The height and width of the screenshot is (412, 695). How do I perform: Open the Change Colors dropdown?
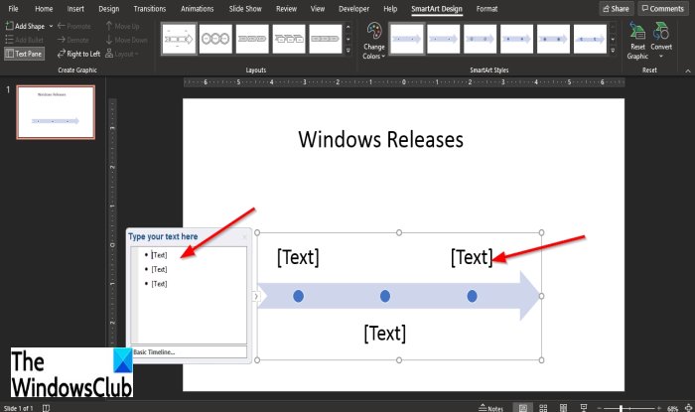374,41
